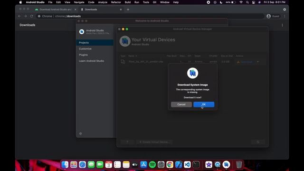304x171 pixels.
Task: Open Terminal from the dock
Action: coord(196,165)
